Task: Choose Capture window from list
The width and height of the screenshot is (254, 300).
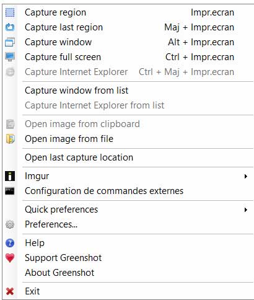Action: [x=77, y=90]
